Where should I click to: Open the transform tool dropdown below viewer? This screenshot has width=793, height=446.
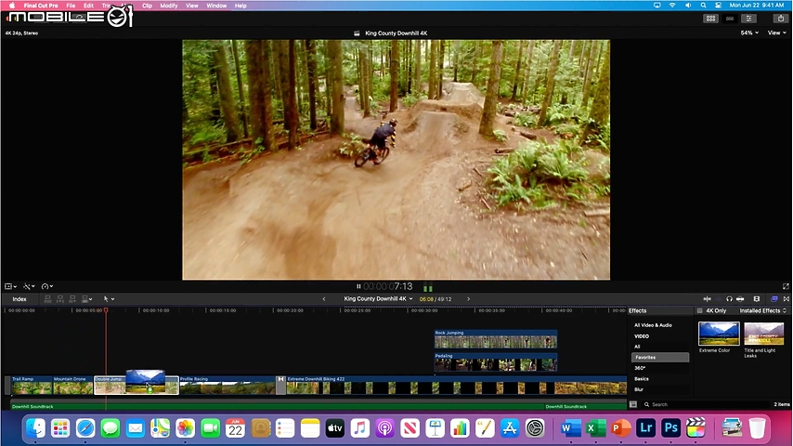pos(10,286)
